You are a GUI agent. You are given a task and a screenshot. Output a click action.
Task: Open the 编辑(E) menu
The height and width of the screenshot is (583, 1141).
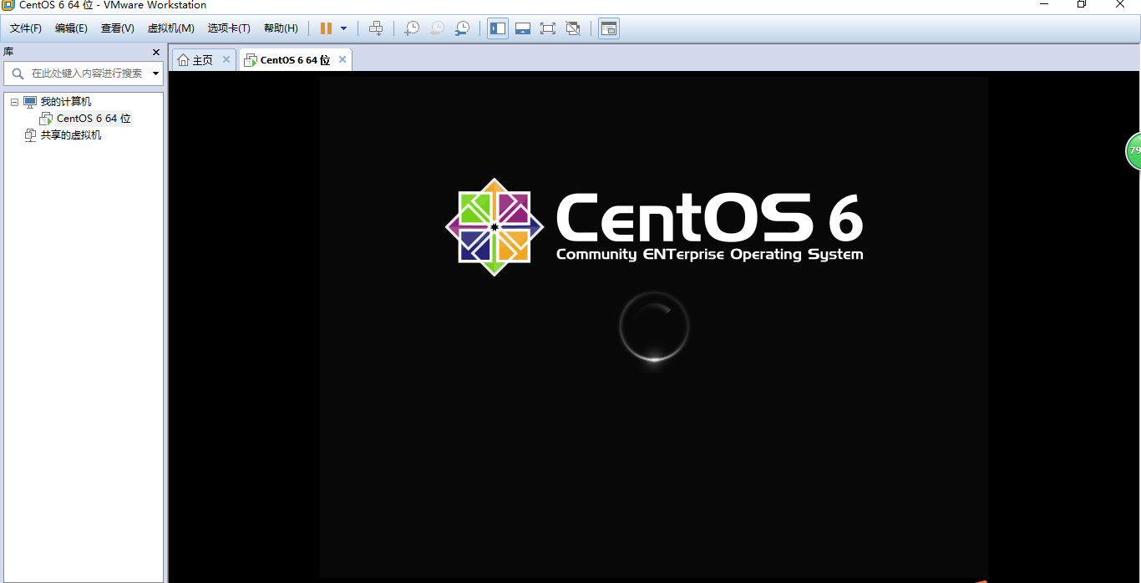click(x=71, y=28)
